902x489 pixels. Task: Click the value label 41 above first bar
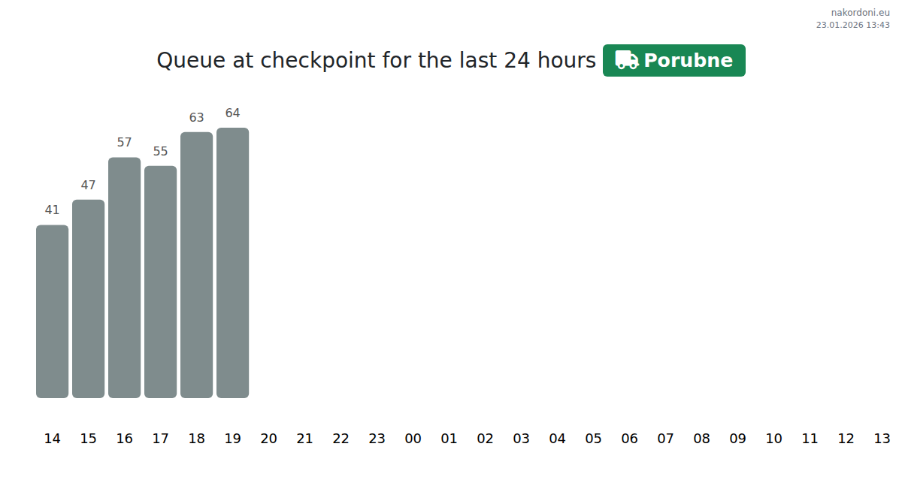52,210
